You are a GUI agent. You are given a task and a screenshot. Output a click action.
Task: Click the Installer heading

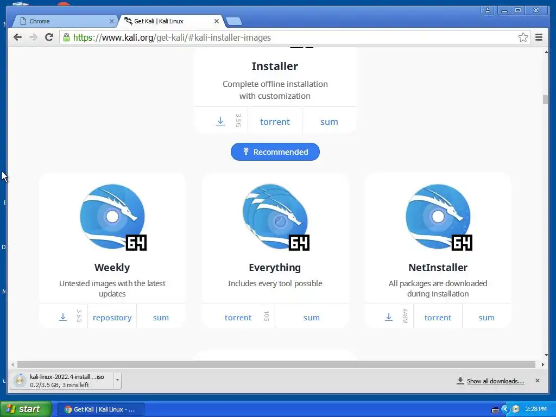coord(275,66)
